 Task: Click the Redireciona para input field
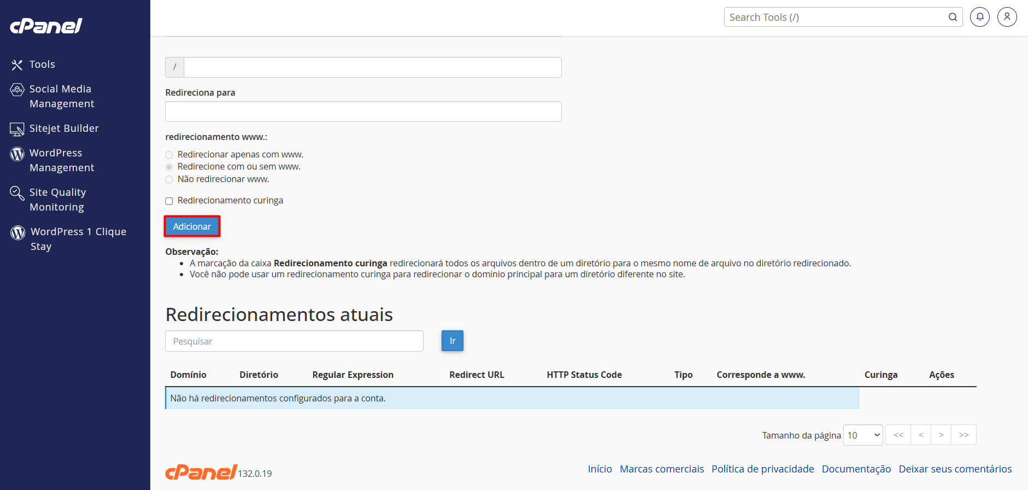tap(363, 112)
